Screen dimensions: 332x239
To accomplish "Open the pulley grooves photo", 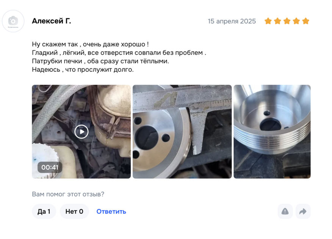I will tap(272, 132).
